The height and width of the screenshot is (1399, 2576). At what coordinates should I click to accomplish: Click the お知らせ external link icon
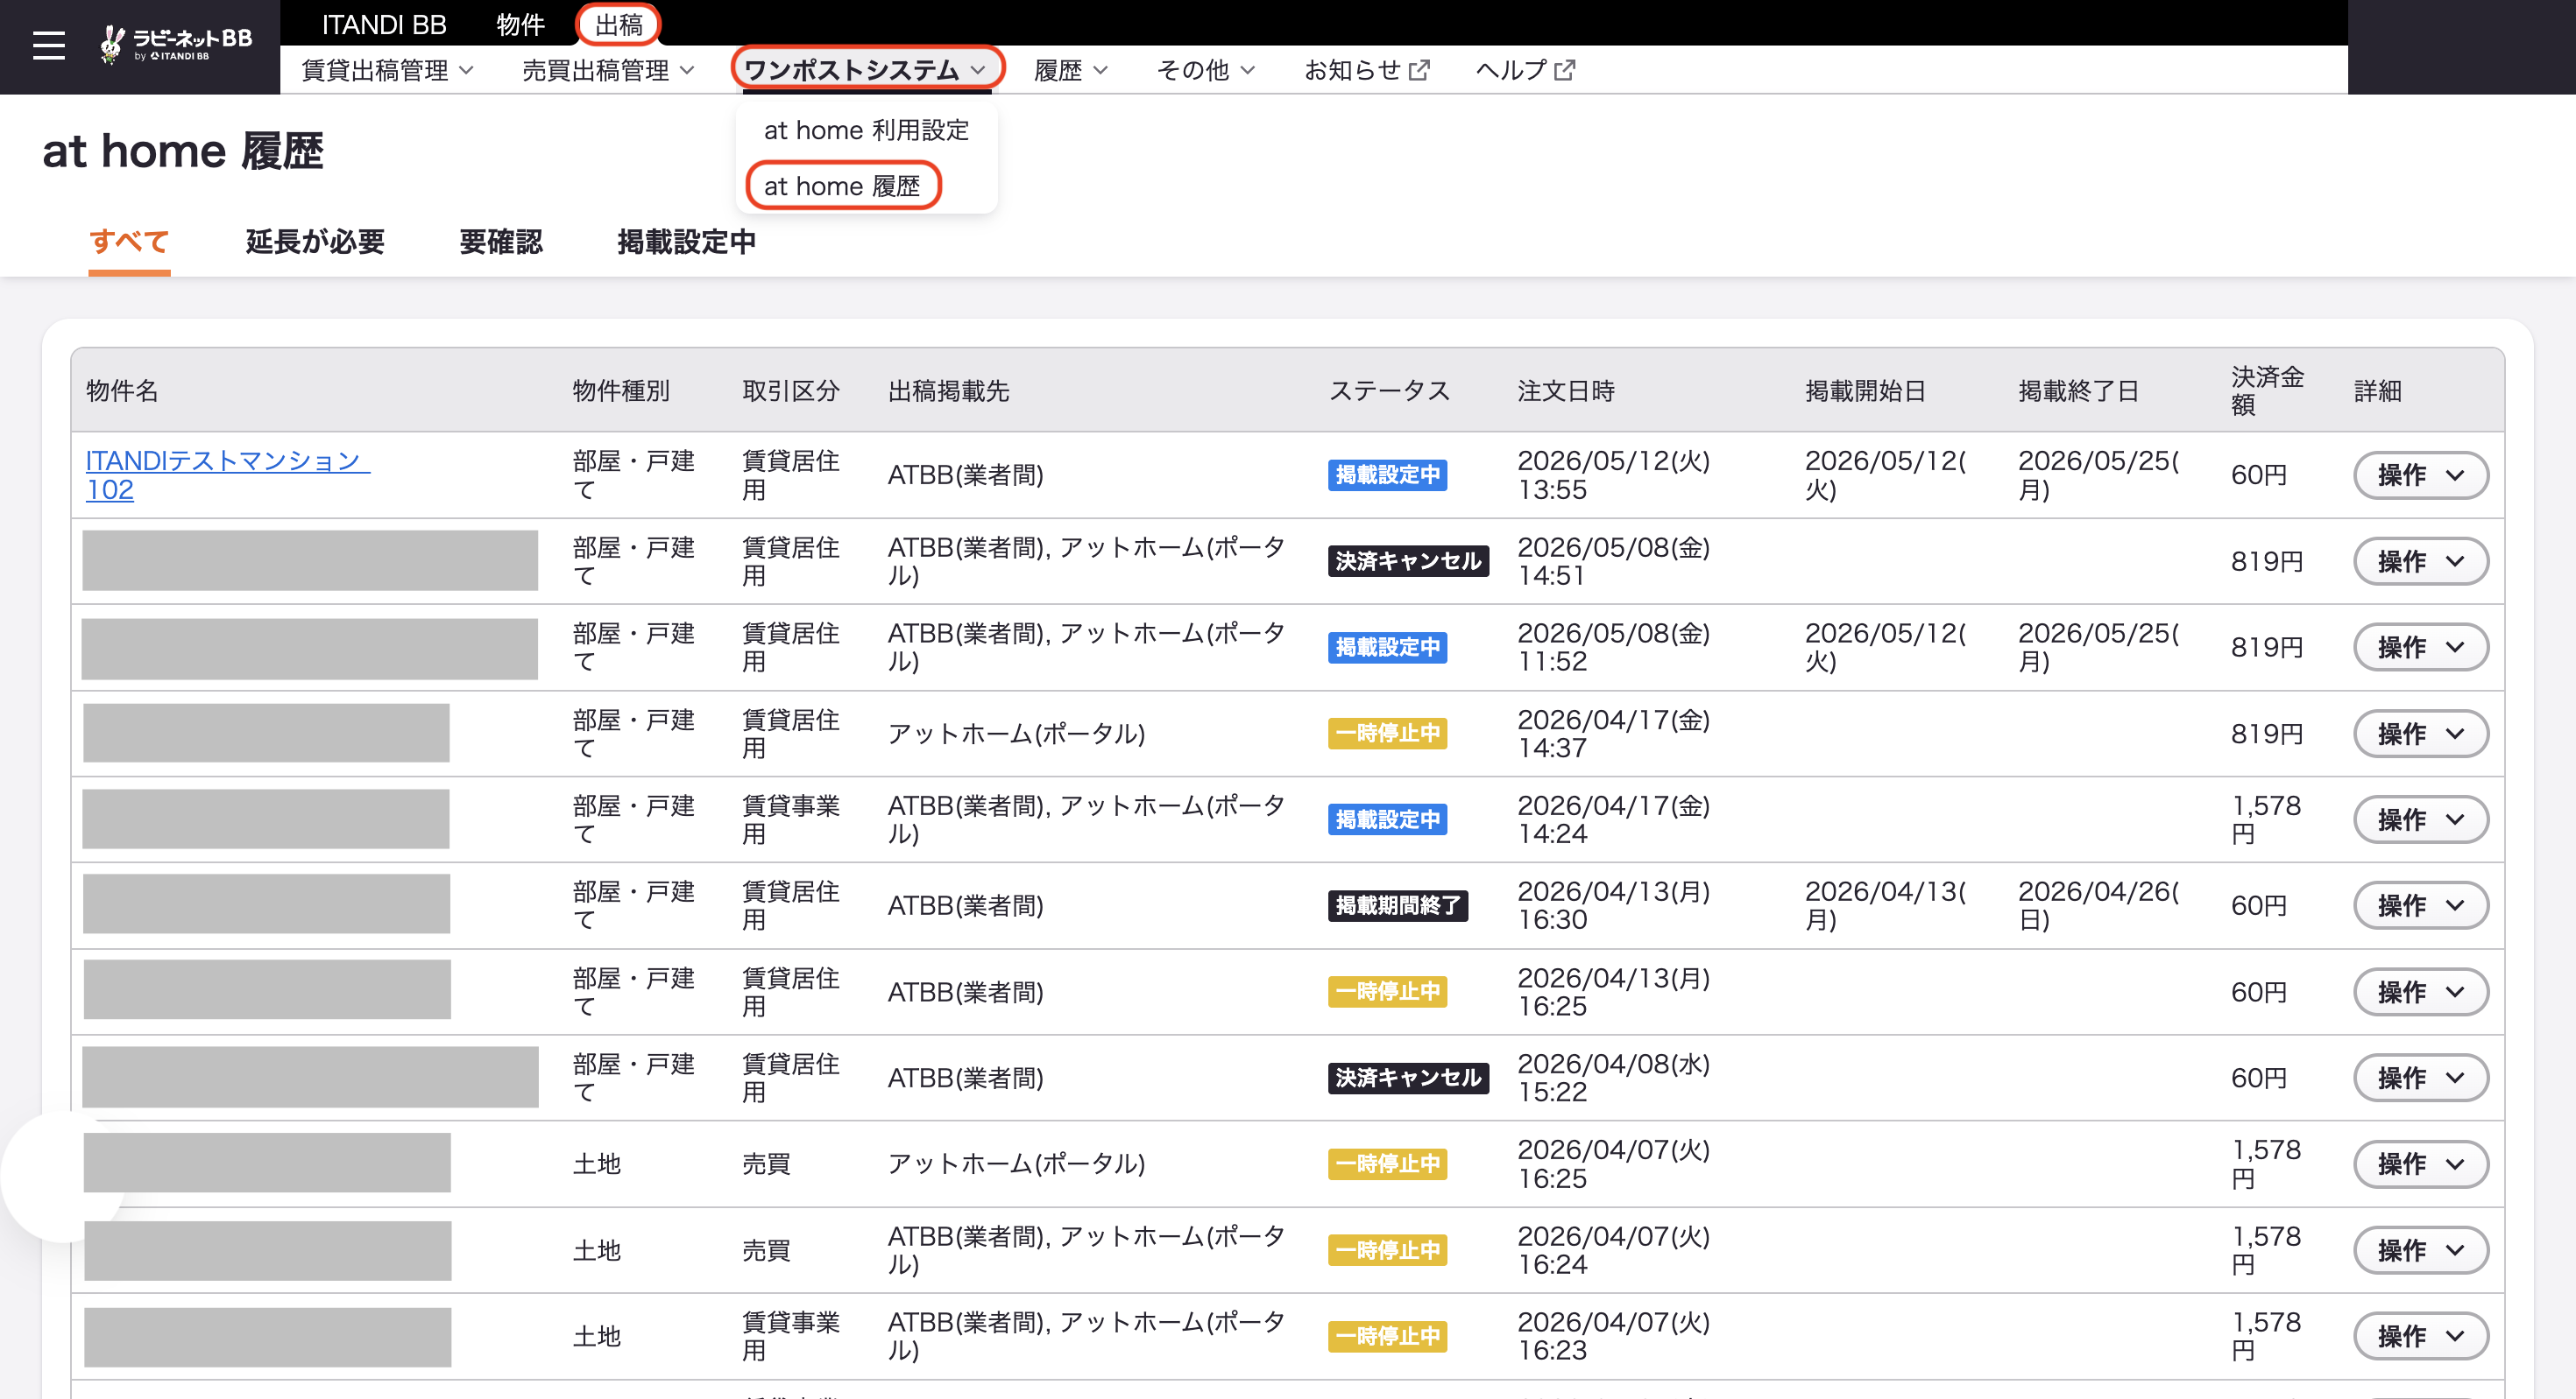[x=1419, y=70]
